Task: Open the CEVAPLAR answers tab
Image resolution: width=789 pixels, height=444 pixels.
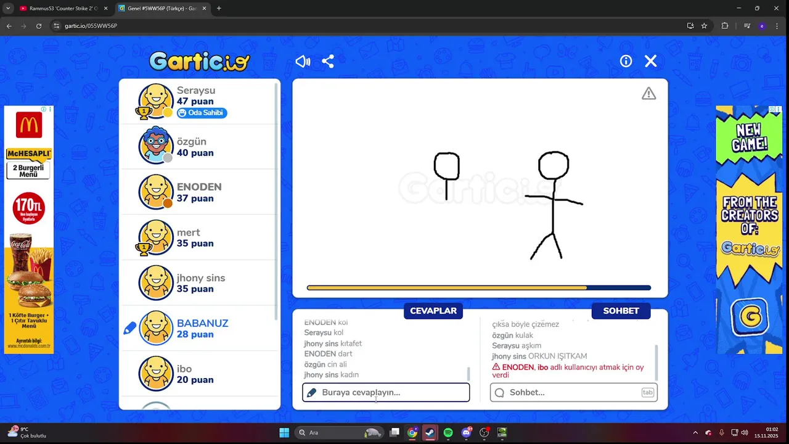Action: (x=433, y=311)
